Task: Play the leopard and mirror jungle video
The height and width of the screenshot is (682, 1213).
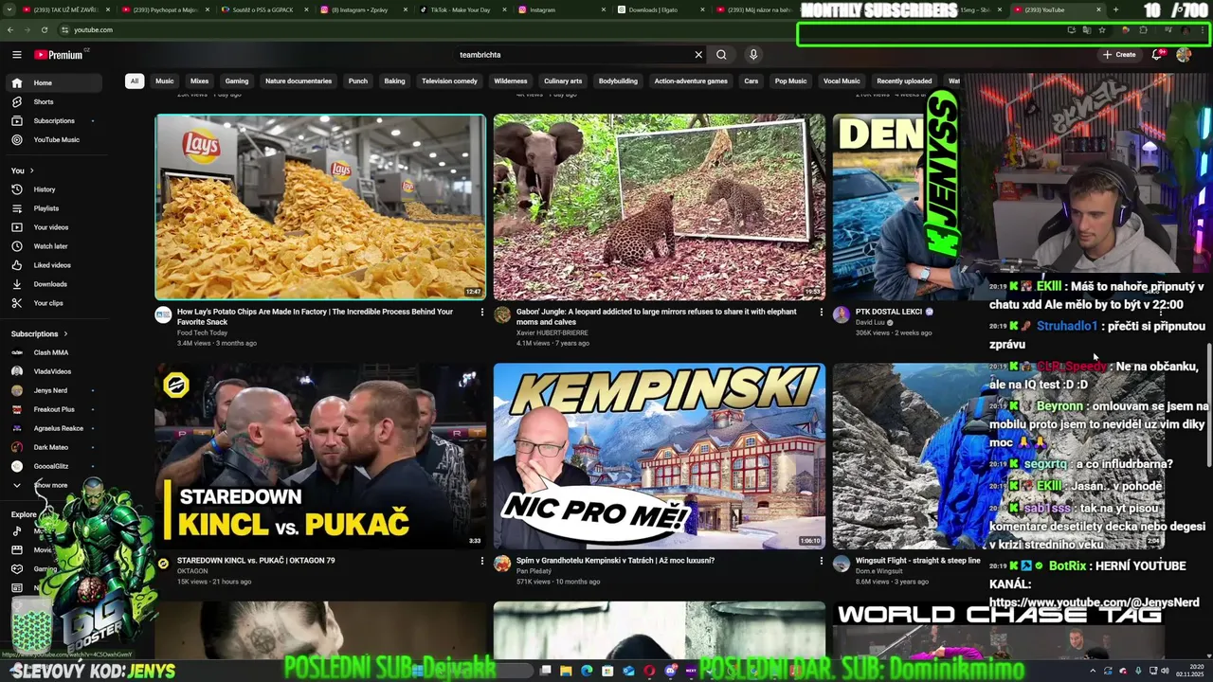Action: (660, 207)
